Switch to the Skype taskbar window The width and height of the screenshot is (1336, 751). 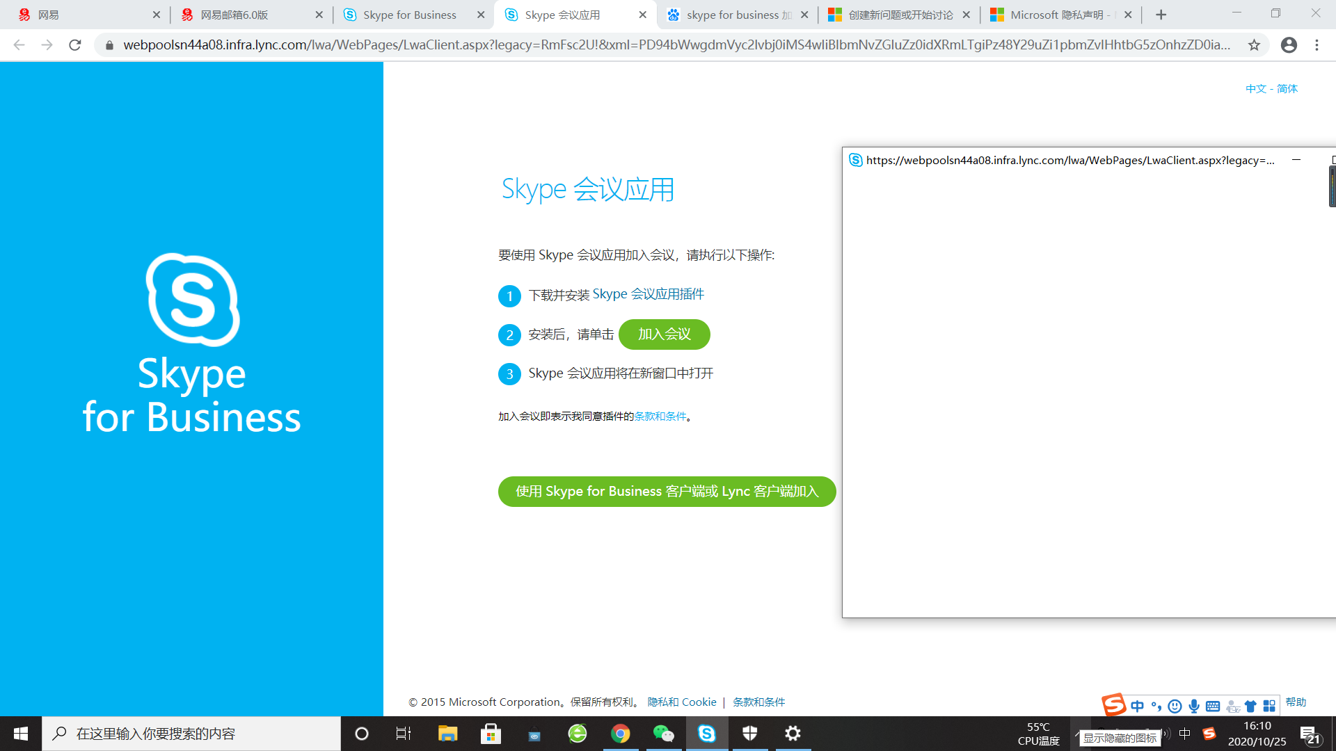click(707, 734)
